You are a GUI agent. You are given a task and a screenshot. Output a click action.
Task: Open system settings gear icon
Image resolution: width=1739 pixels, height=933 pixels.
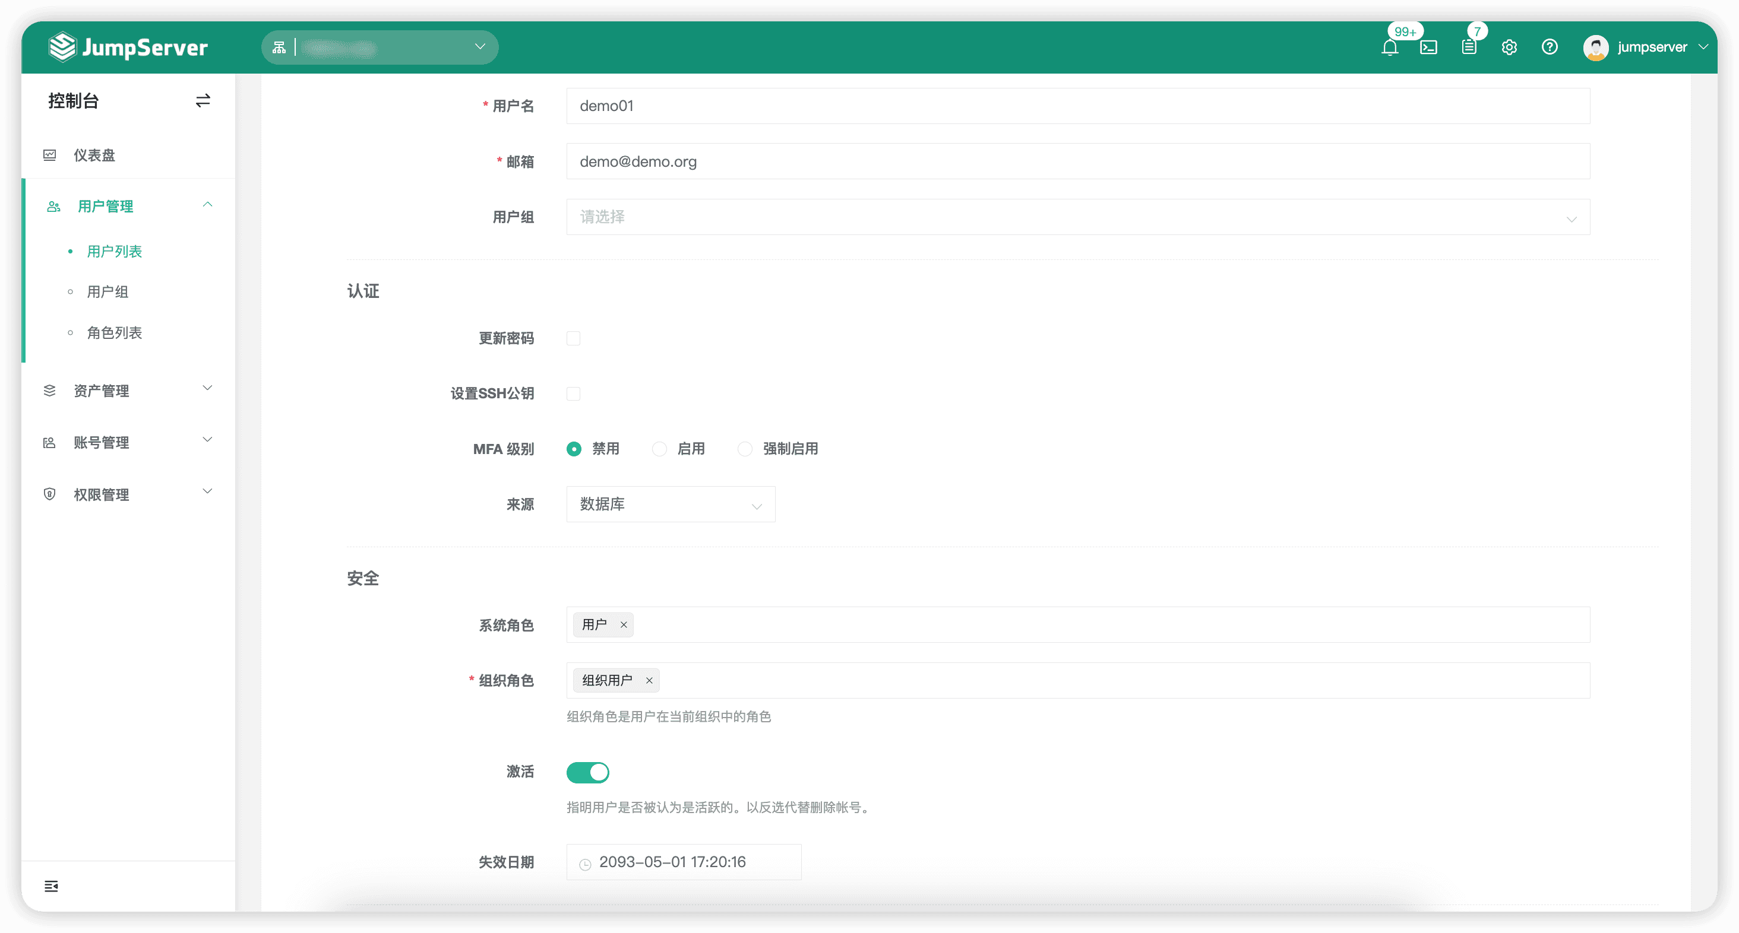point(1510,47)
